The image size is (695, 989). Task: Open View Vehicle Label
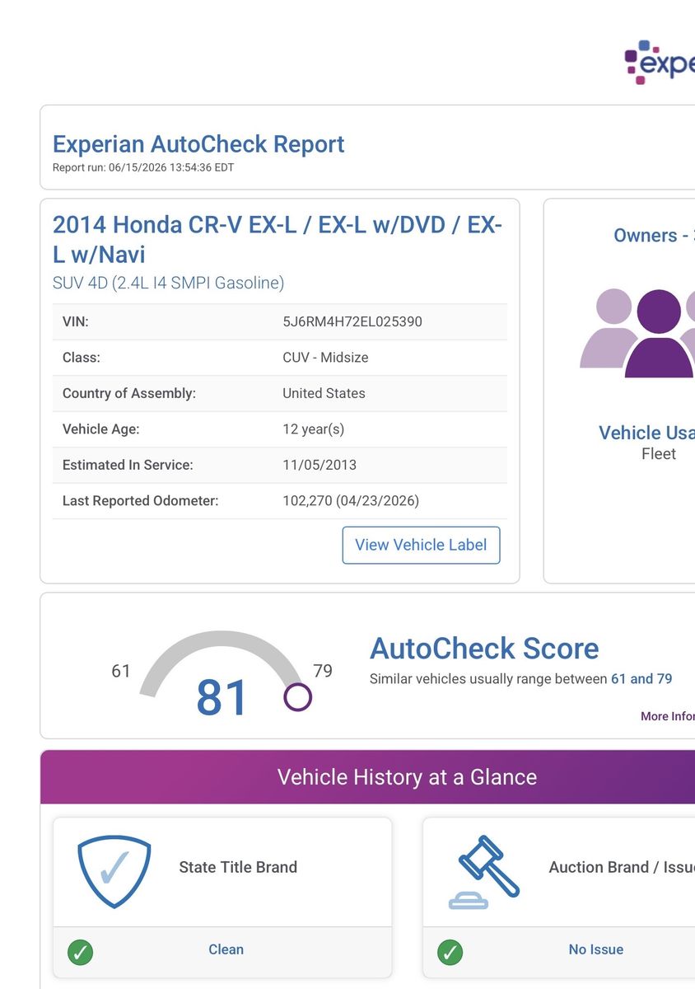pos(421,545)
